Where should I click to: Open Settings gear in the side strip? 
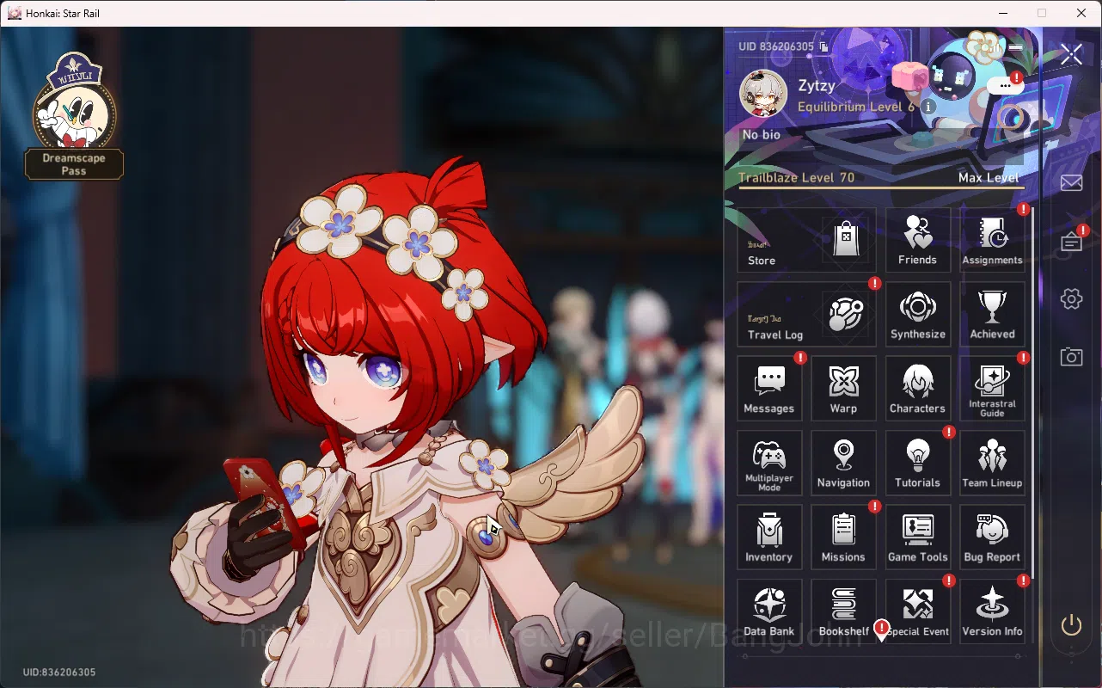(x=1071, y=298)
